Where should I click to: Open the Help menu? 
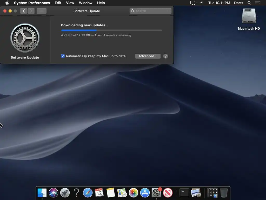(x=101, y=3)
